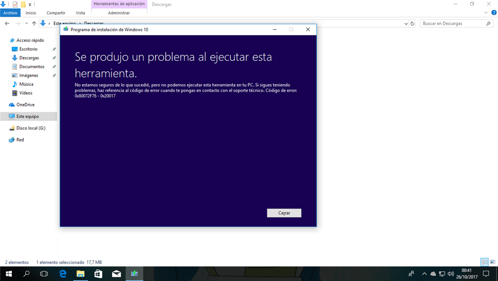Open Microsoft Store from the taskbar

click(x=98, y=273)
